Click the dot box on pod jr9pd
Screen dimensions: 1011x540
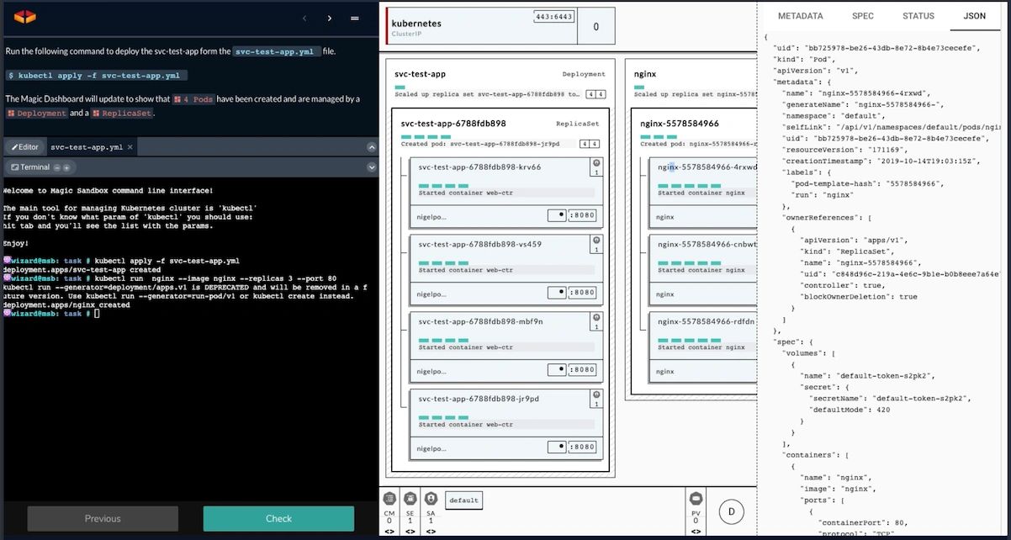(x=557, y=447)
